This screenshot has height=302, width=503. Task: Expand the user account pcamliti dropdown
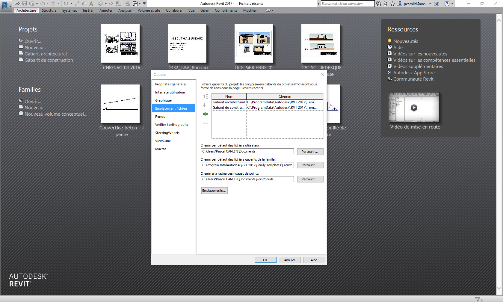click(x=430, y=4)
